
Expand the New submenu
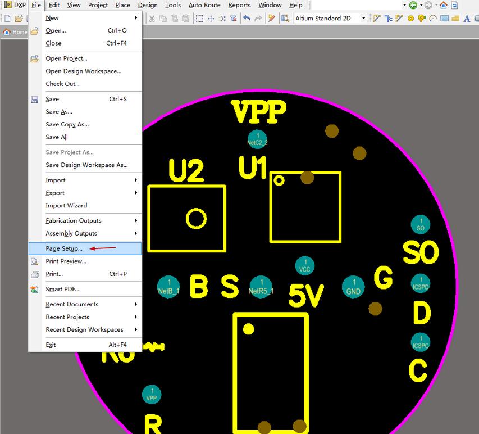click(x=85, y=18)
